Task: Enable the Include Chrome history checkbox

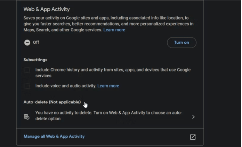Action: [x=27, y=70]
